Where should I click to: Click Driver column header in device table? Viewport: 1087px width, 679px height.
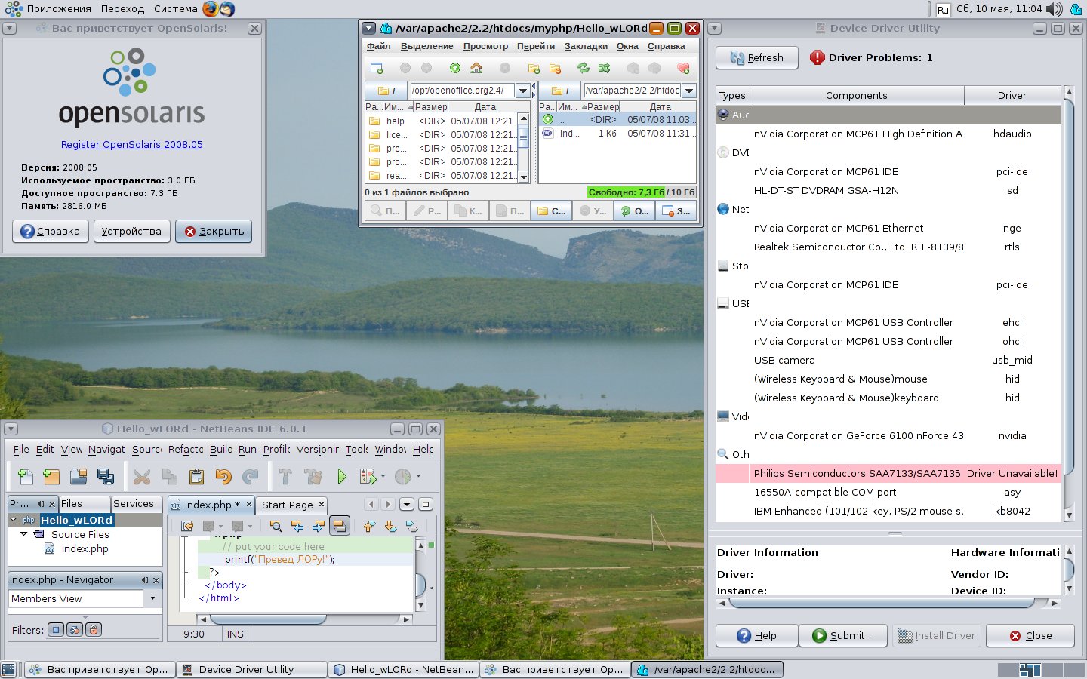coord(1012,95)
